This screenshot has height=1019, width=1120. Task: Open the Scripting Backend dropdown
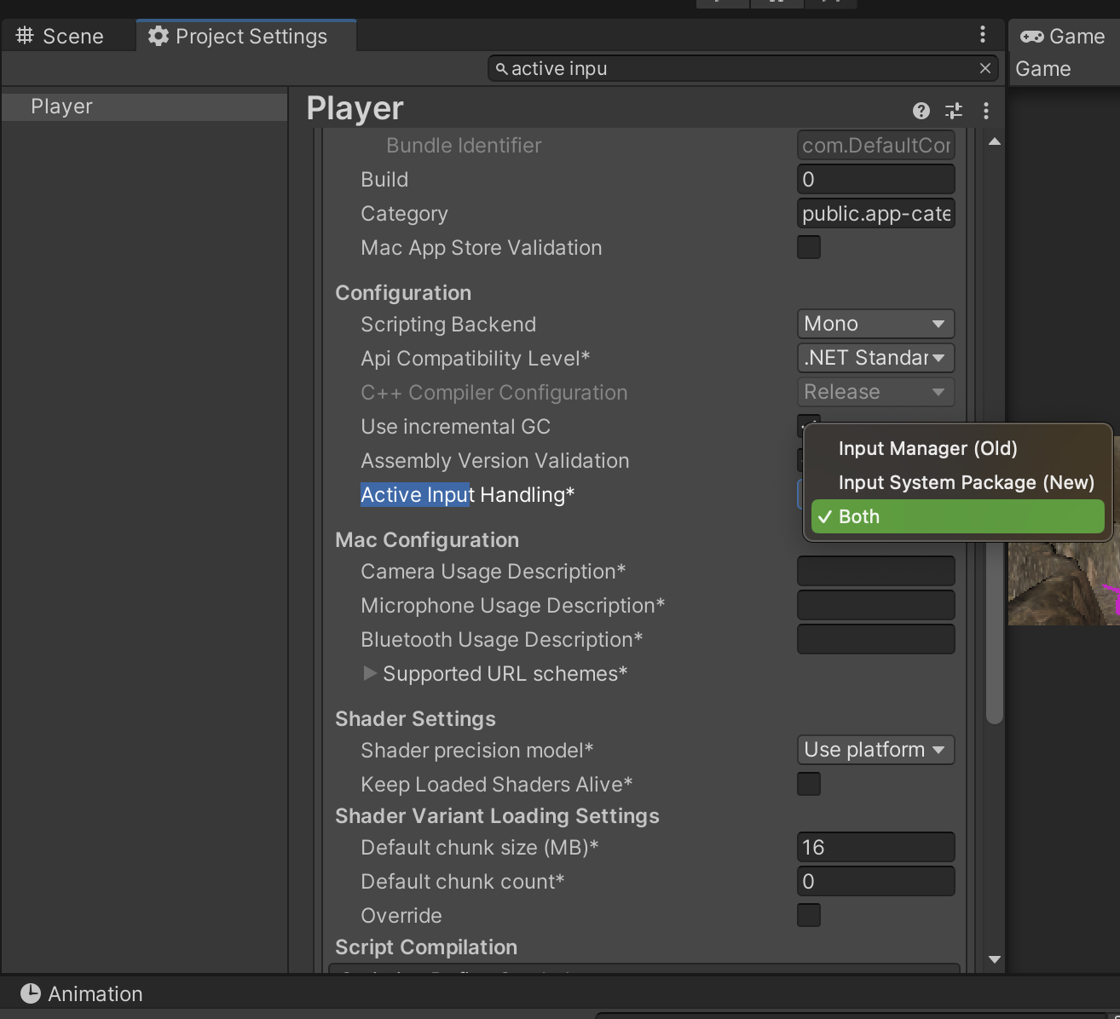(x=875, y=324)
